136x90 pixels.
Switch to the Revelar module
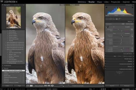pyautogui.click(x=92, y=2)
